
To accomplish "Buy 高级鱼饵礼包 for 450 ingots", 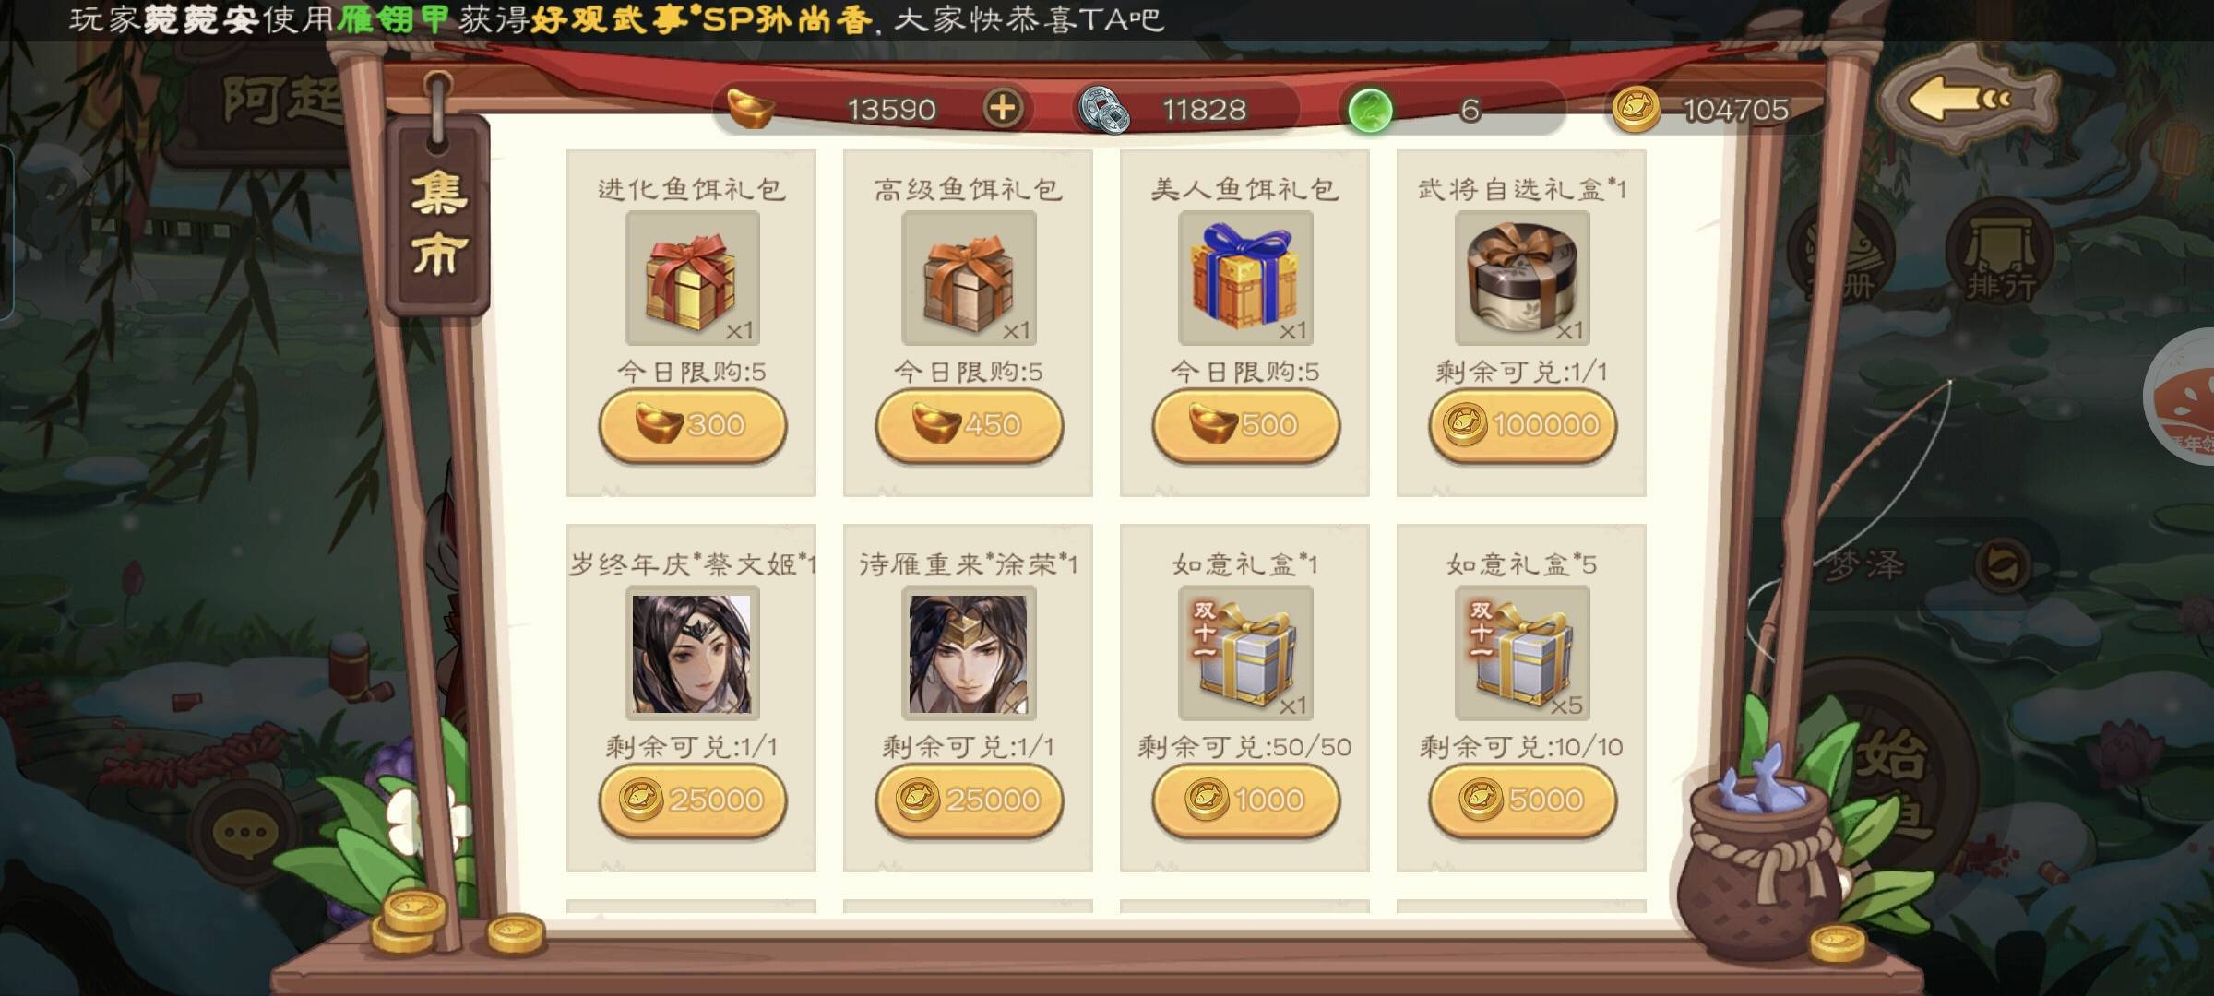I will [x=969, y=425].
